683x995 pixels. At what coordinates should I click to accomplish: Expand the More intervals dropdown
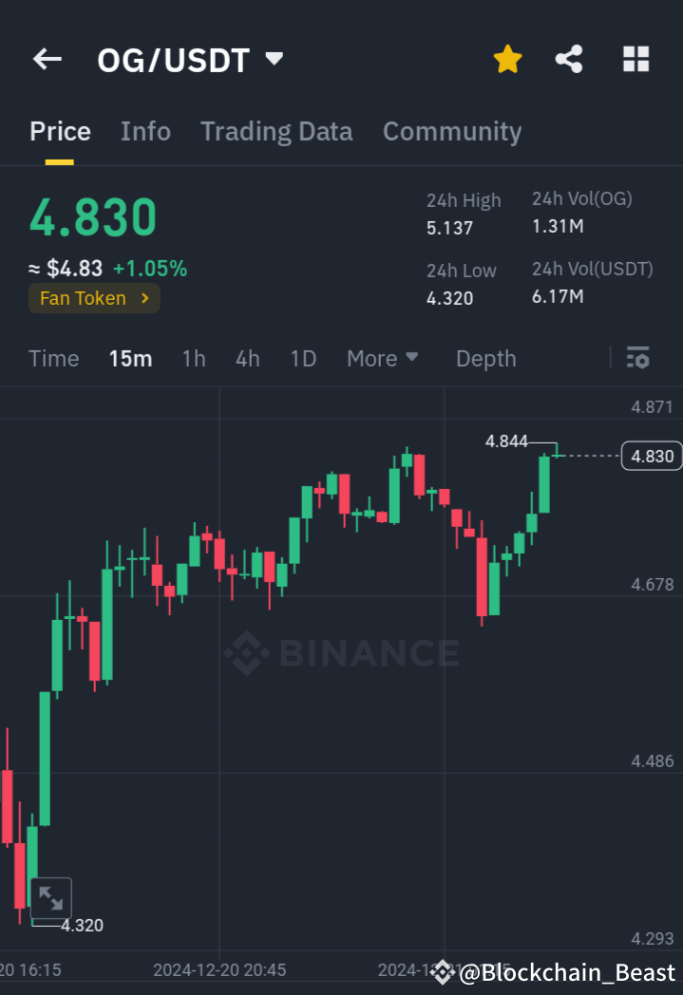[383, 358]
